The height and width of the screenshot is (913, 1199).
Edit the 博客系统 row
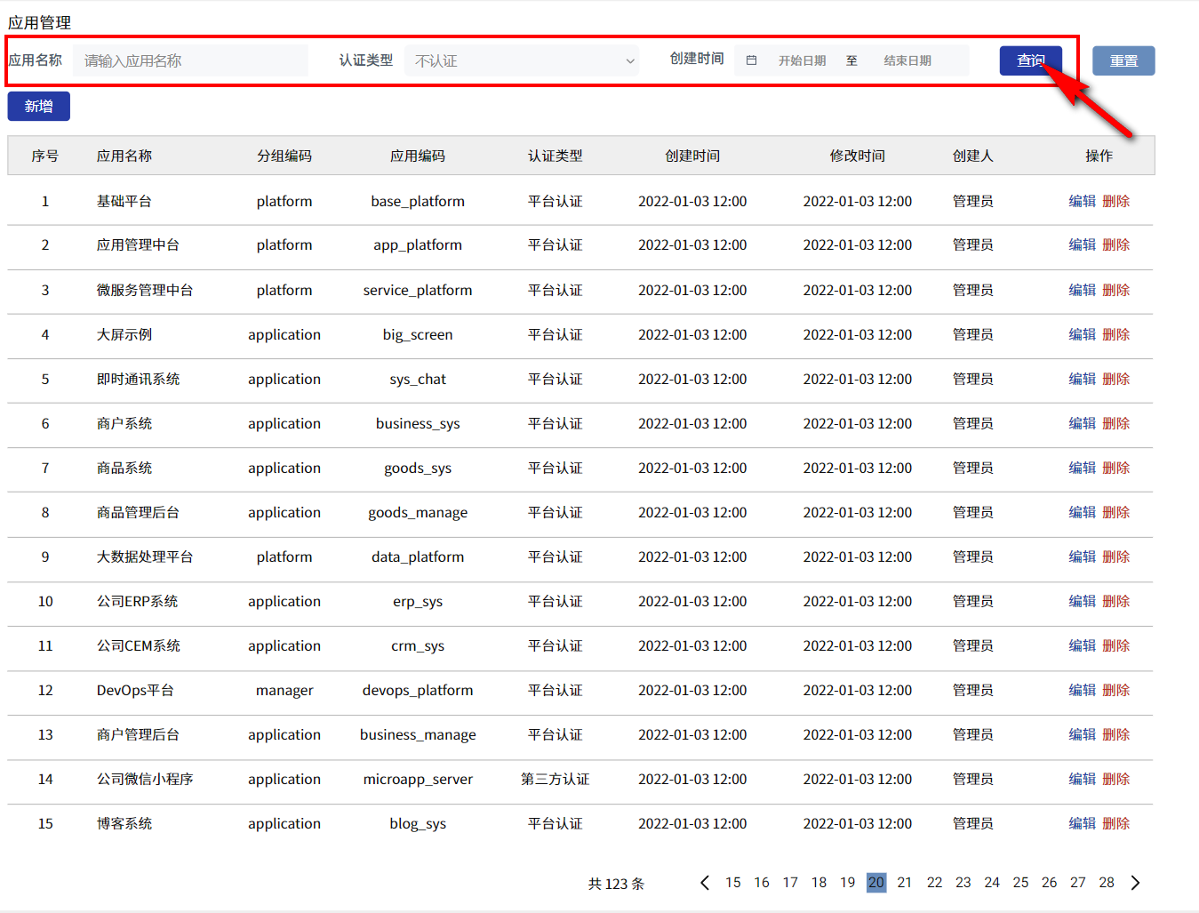(x=1082, y=824)
